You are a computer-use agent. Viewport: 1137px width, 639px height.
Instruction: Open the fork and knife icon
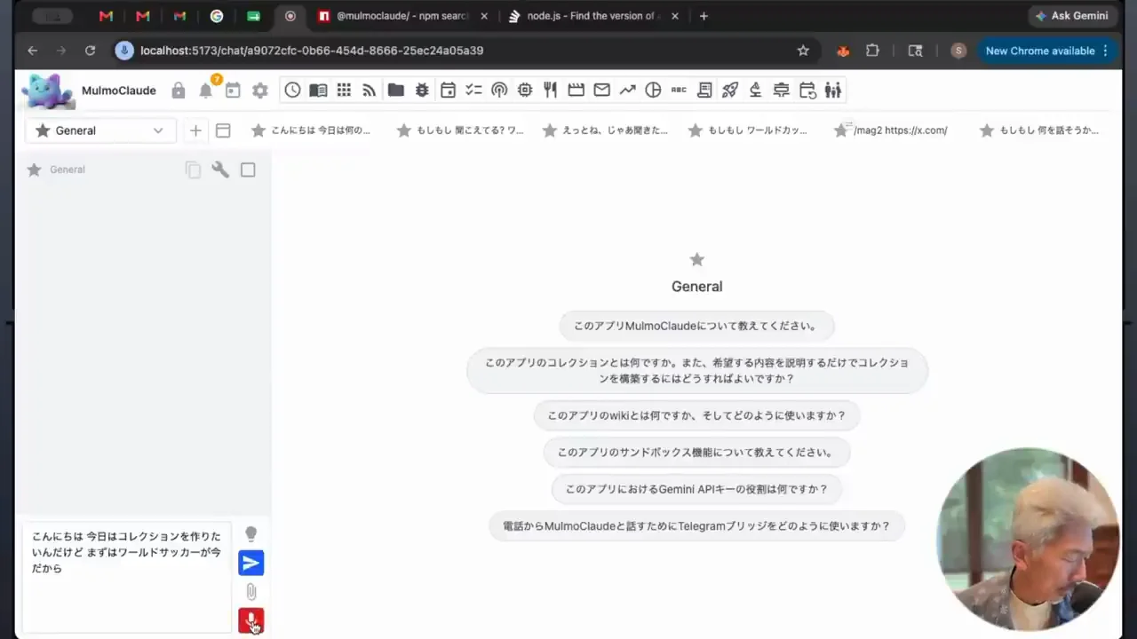click(x=550, y=90)
